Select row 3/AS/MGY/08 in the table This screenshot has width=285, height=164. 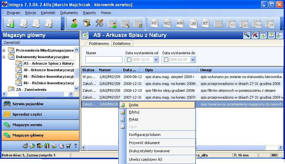point(182,90)
